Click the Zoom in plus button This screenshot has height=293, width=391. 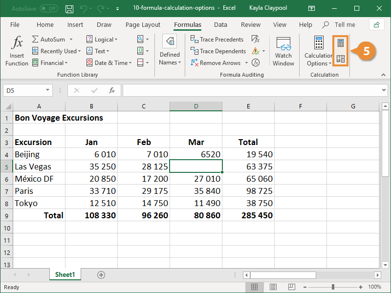361,287
